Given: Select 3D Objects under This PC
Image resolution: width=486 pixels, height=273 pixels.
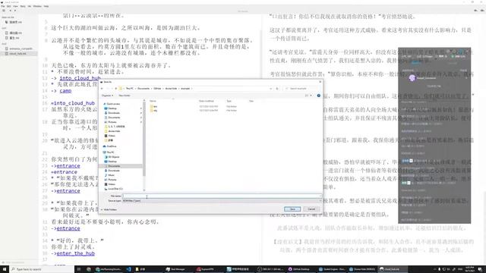Looking at the screenshot, I should (113, 157).
